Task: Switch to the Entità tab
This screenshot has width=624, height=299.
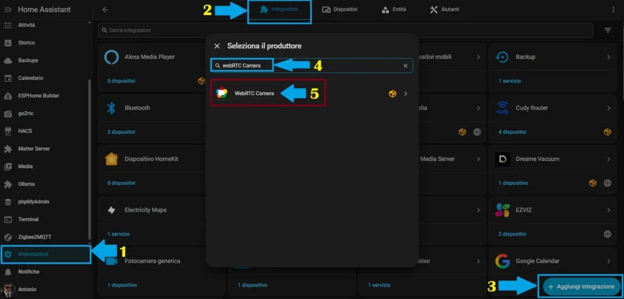Action: click(x=394, y=10)
